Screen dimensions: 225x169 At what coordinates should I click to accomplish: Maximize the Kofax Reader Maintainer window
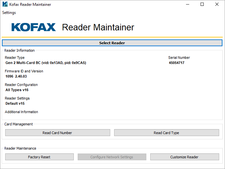tap(202, 4)
